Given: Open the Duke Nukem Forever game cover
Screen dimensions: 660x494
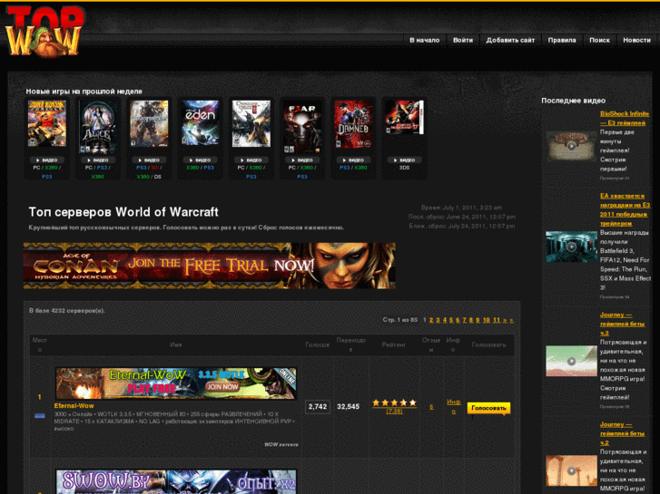Looking at the screenshot, I should point(46,123).
